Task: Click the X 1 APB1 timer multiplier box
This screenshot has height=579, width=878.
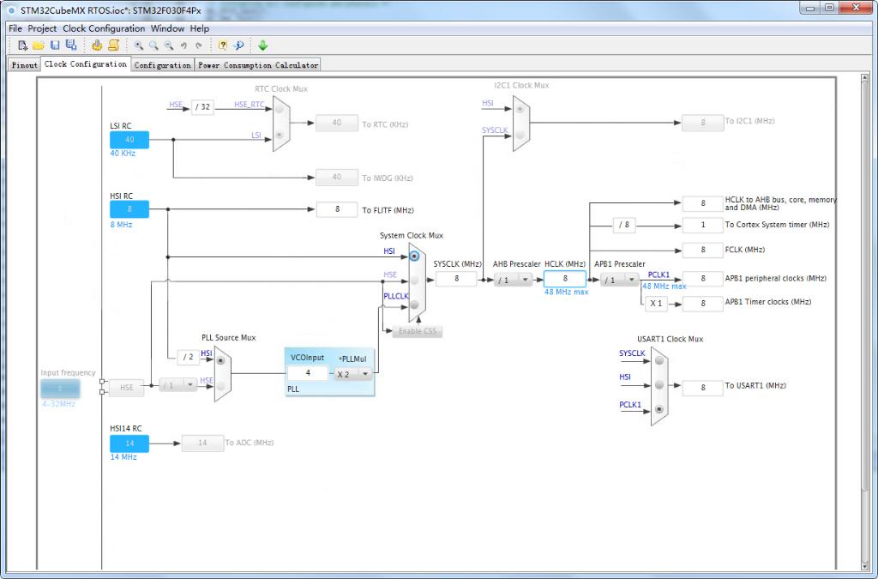Action: pyautogui.click(x=656, y=304)
